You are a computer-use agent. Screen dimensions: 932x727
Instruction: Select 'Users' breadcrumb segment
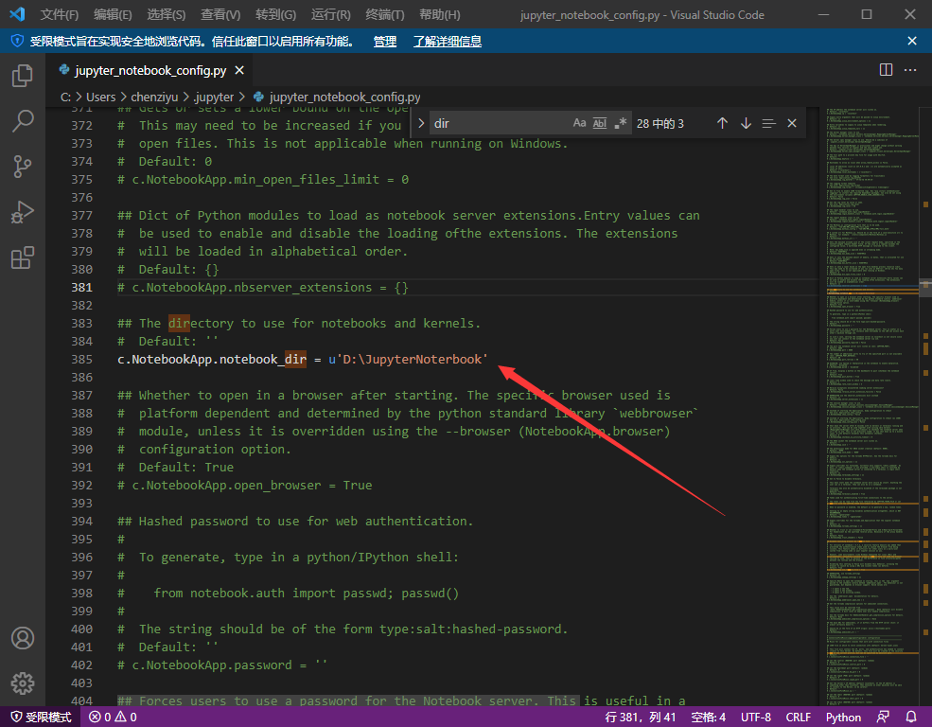point(101,97)
